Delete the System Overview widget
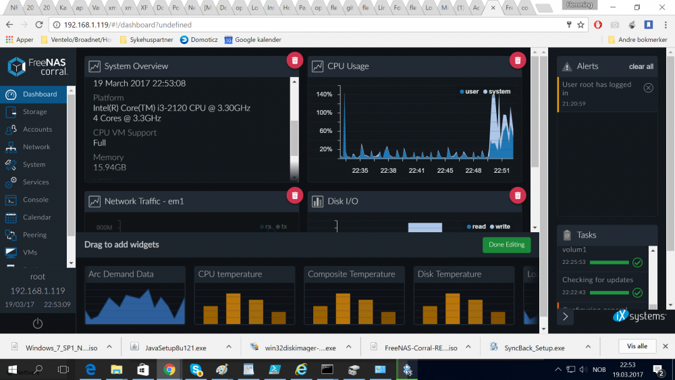Viewport: 675px width, 380px height. [294, 60]
